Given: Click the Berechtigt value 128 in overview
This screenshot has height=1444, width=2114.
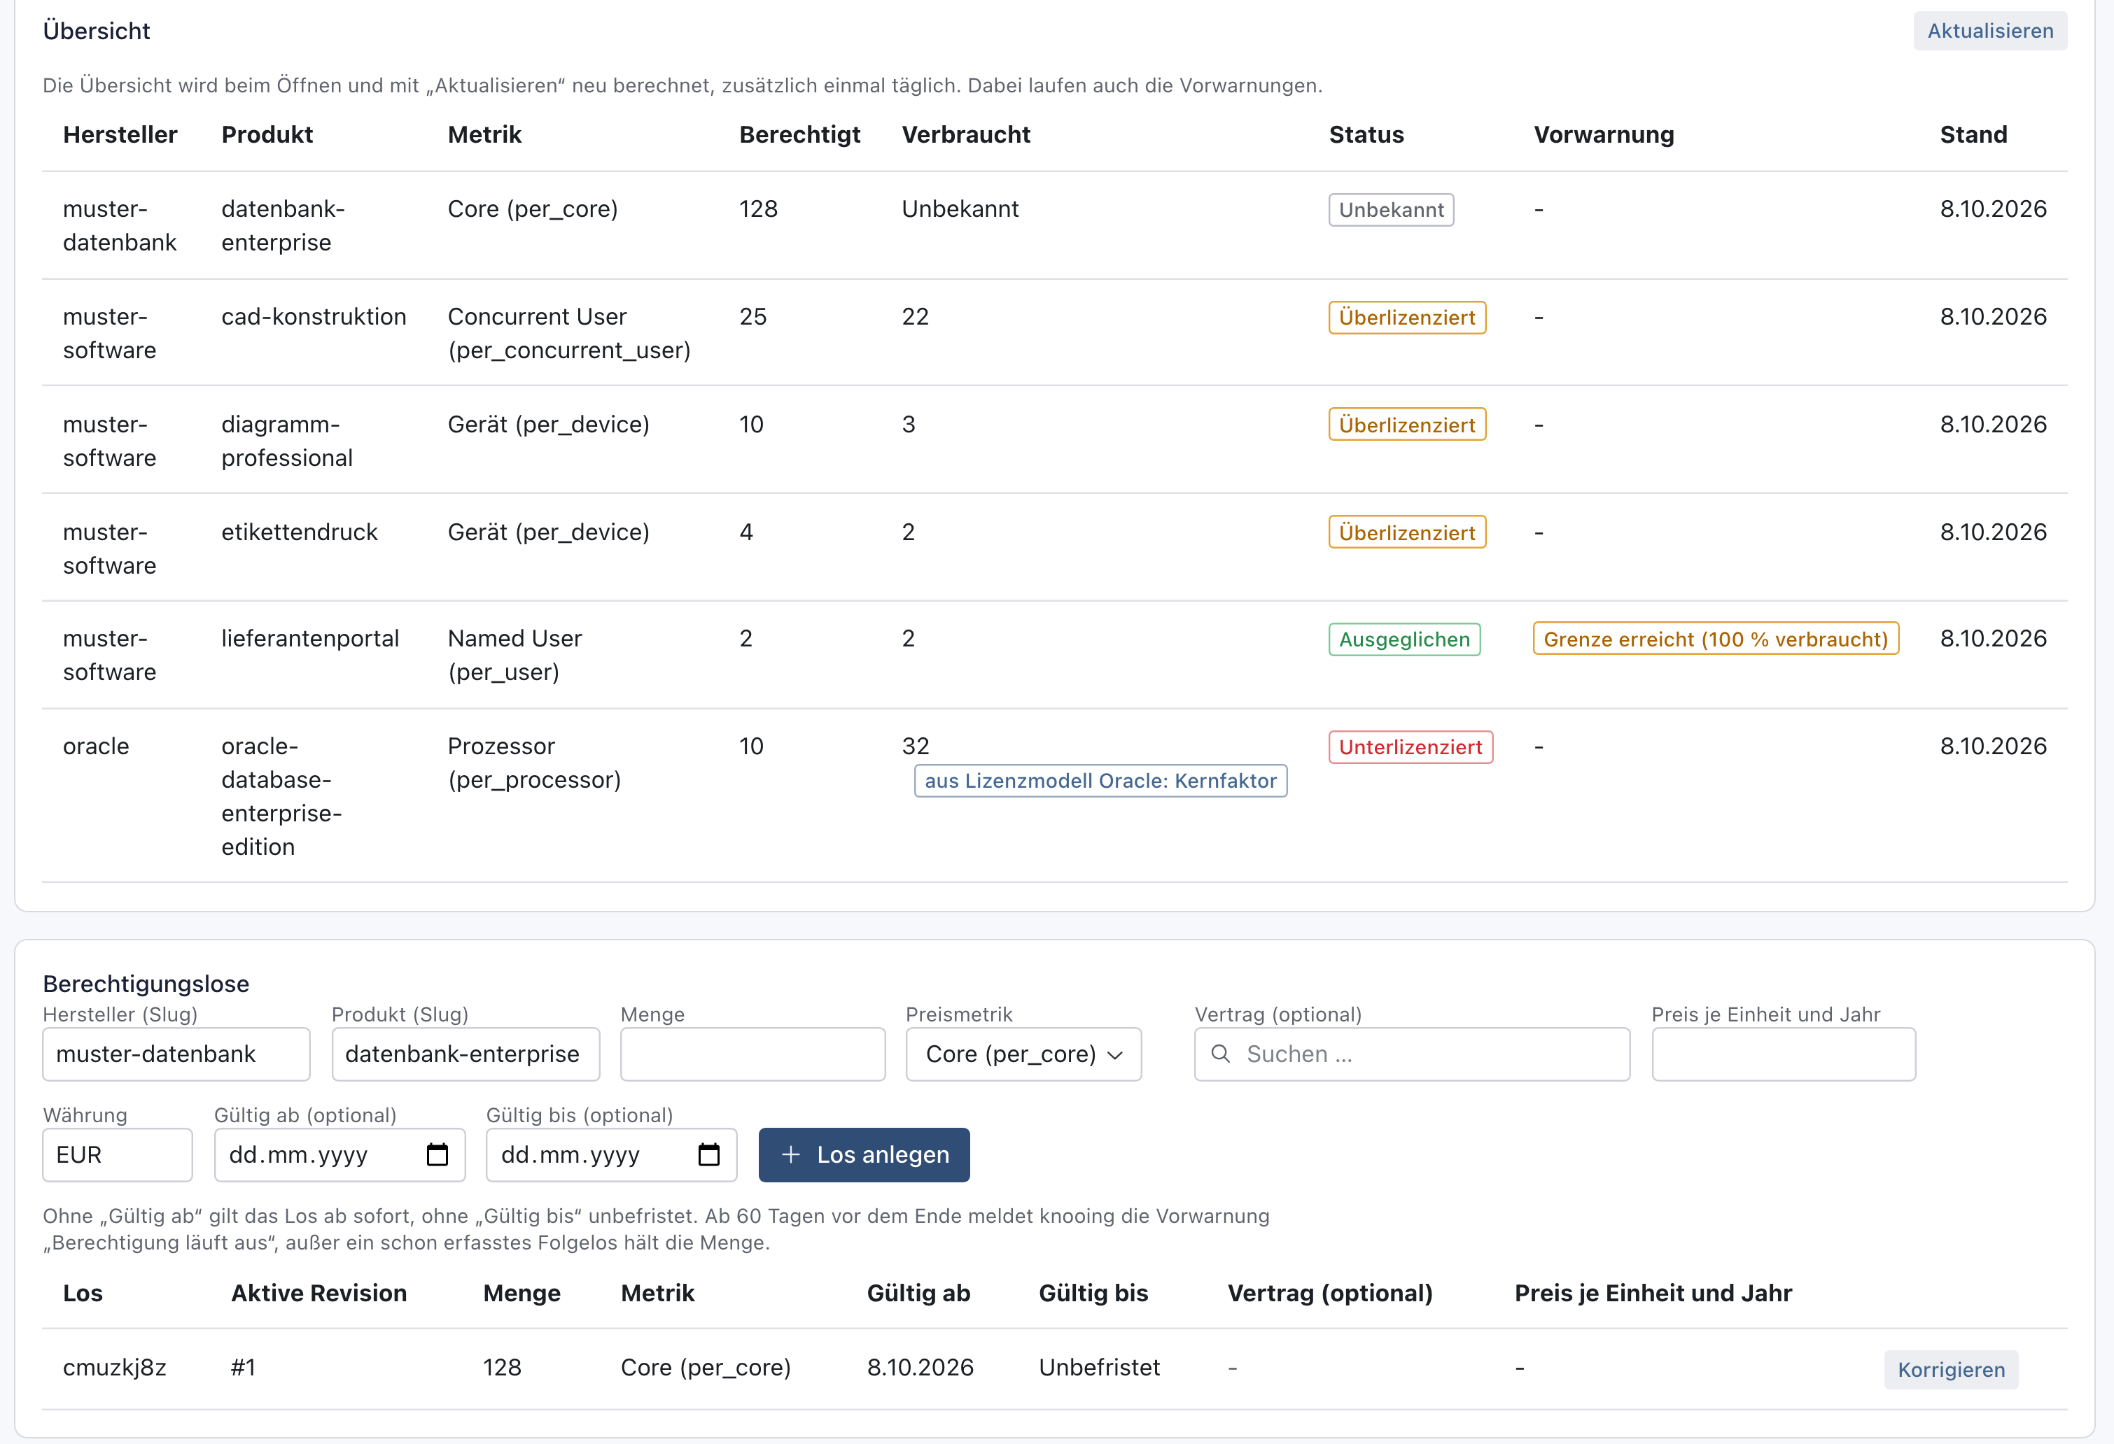Looking at the screenshot, I should click(x=757, y=209).
